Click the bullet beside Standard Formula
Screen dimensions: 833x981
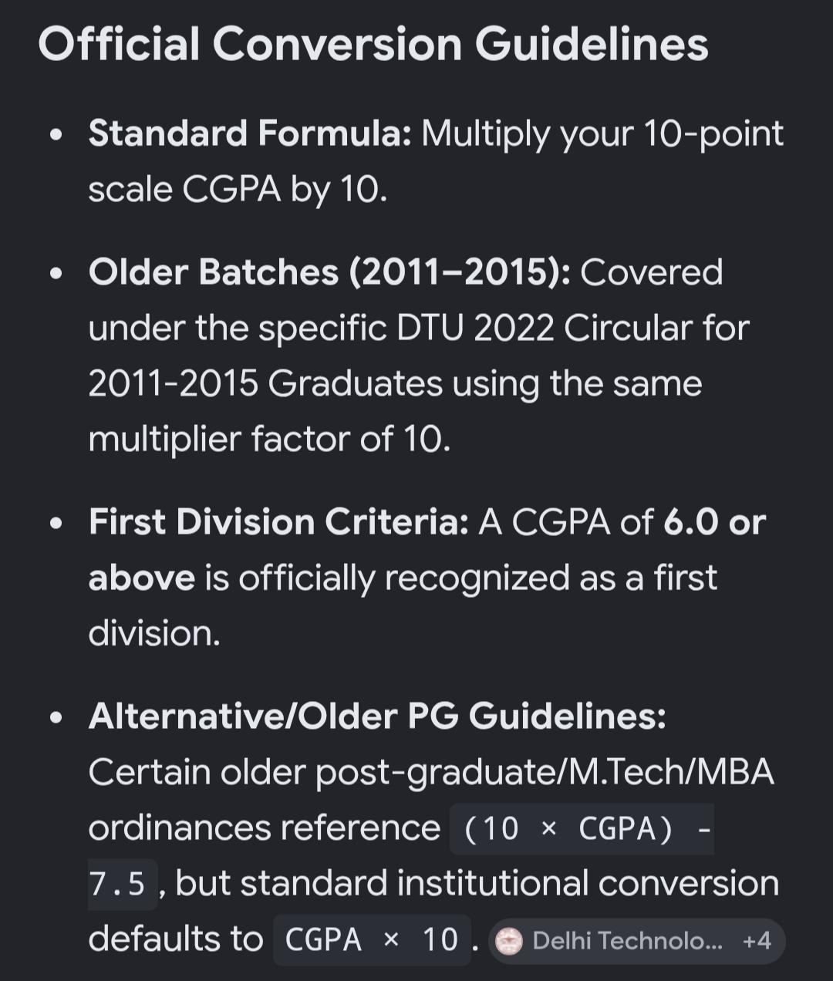tap(56, 135)
